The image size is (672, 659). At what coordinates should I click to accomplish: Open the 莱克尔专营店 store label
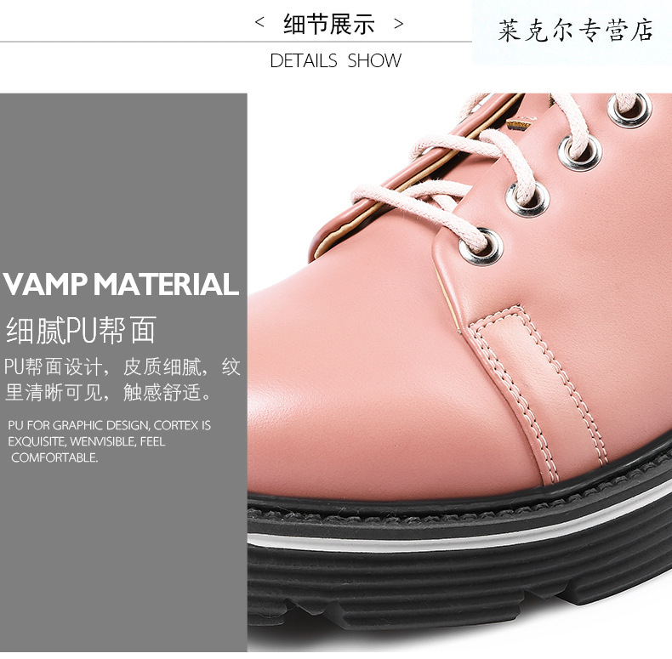575,31
